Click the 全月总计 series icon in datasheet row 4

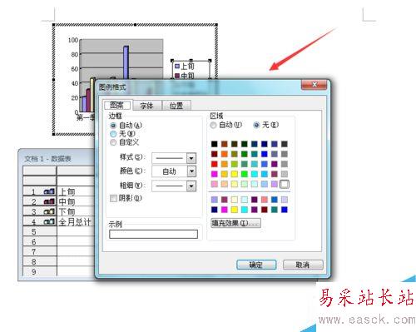[x=49, y=221]
